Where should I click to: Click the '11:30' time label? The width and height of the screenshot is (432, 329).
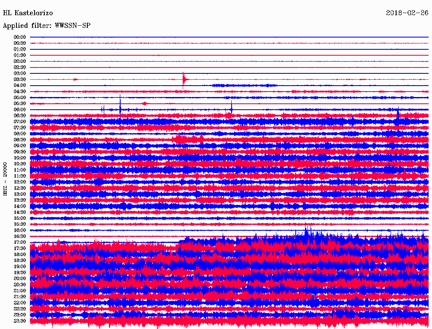tap(19, 176)
